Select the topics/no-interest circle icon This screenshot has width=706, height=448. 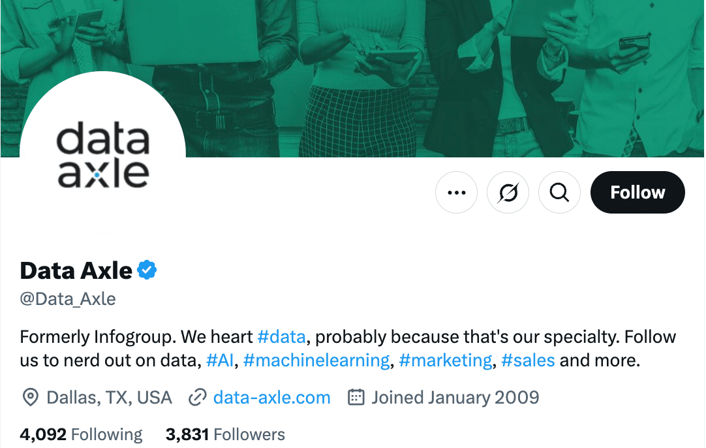point(508,192)
